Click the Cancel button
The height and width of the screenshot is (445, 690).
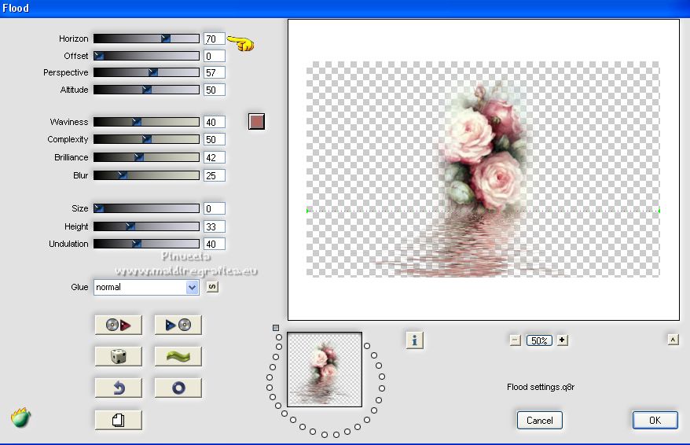[539, 421]
